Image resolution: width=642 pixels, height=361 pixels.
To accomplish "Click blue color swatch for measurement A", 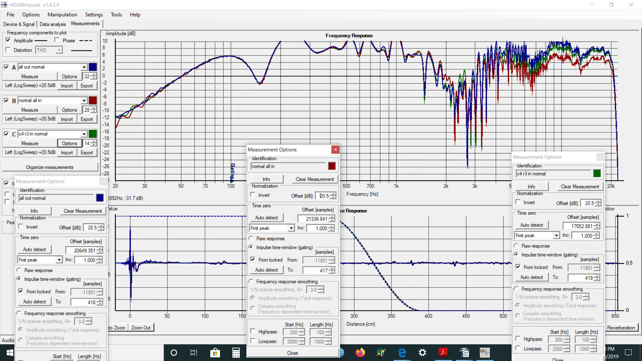I will (93, 67).
